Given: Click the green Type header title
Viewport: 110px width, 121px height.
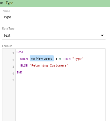Looking at the screenshot, I should (10, 3).
